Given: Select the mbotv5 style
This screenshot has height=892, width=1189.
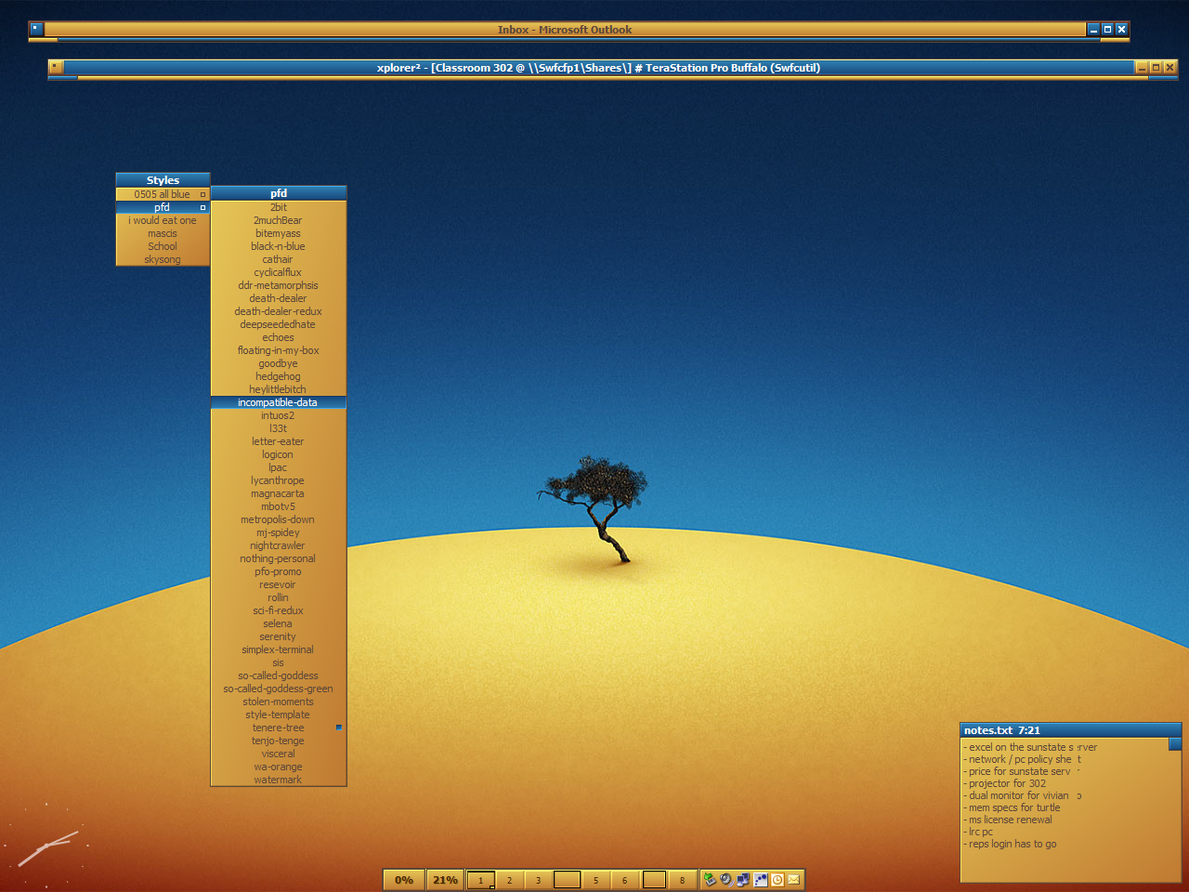Looking at the screenshot, I should click(279, 506).
